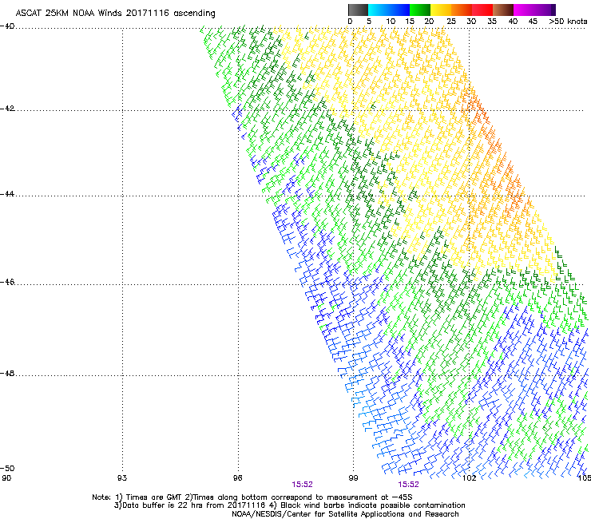The height and width of the screenshot is (519, 591).
Task: Click the orange 25-30 knots legend segment
Action: pos(462,10)
